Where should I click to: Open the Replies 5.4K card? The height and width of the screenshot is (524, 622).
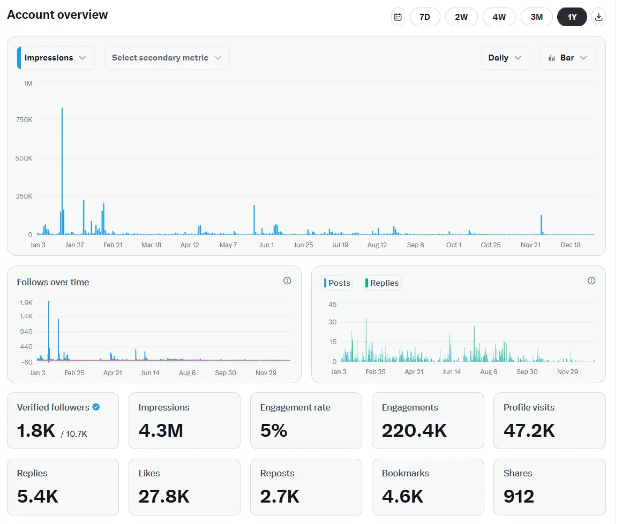(63, 487)
